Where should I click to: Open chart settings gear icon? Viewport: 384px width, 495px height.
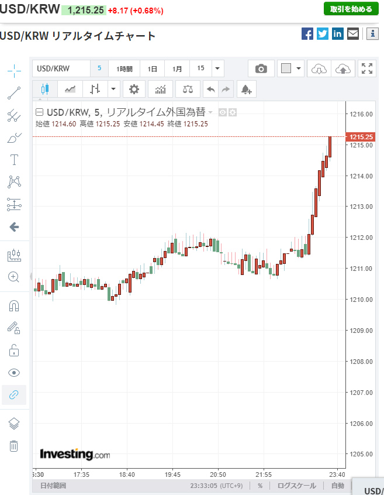click(x=134, y=89)
